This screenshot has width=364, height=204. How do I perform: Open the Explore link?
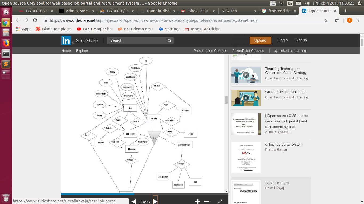[82, 50]
